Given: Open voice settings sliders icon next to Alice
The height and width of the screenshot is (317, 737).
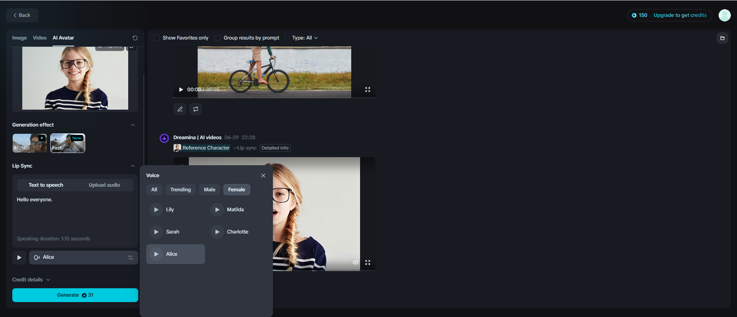Looking at the screenshot, I should click(x=131, y=258).
